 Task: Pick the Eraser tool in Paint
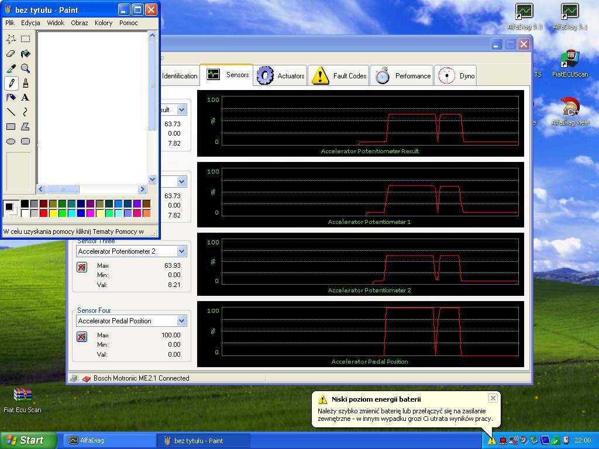pyautogui.click(x=11, y=53)
